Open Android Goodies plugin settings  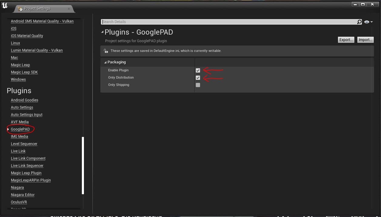[25, 100]
